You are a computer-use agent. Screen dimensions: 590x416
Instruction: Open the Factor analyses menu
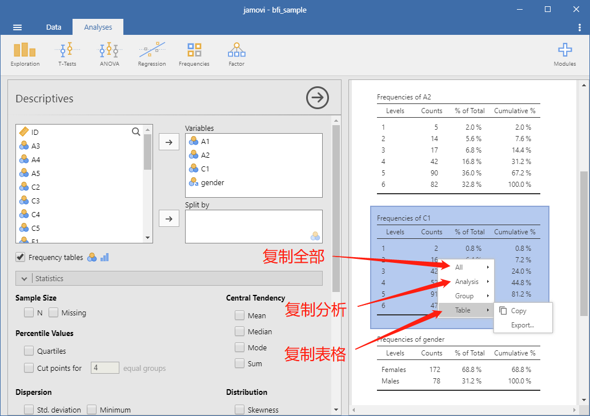[236, 55]
